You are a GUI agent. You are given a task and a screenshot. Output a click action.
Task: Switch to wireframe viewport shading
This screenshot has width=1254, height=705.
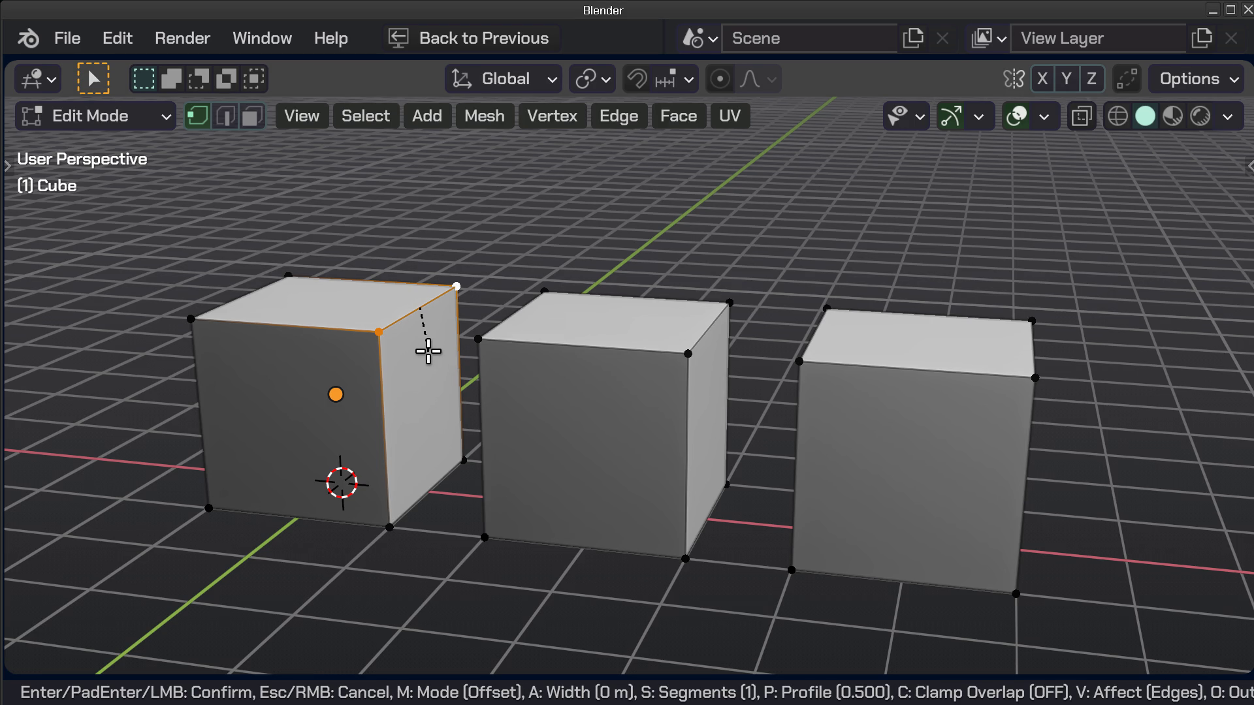click(x=1117, y=116)
